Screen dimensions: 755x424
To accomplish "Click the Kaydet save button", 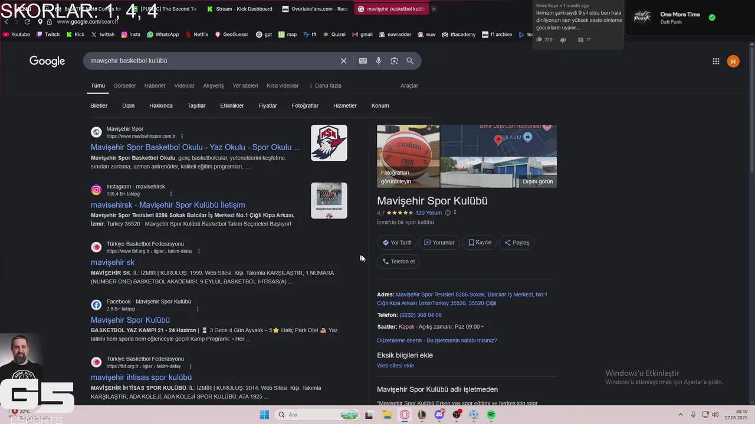I will point(480,243).
